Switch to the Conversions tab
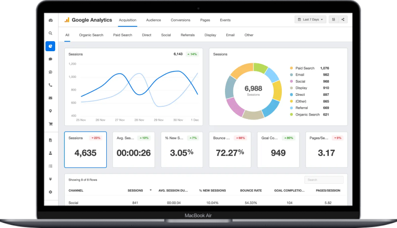Screen dimensions: 397x228 pos(180,20)
